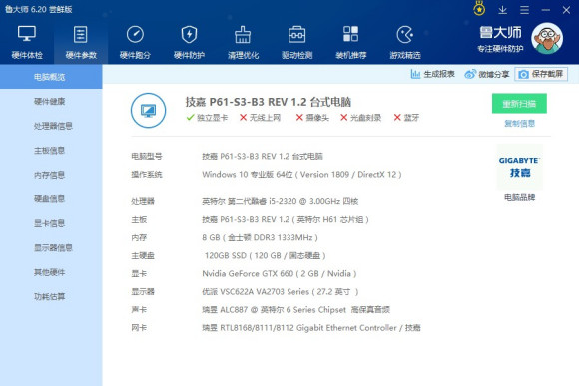Open 硬件体检 hardware checkup tab
579x386 pixels.
(27, 43)
